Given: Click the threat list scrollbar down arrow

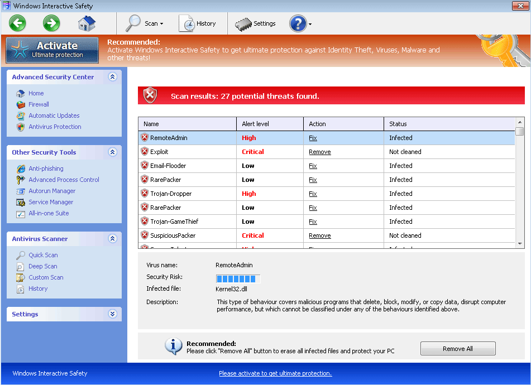Looking at the screenshot, I should pos(520,244).
